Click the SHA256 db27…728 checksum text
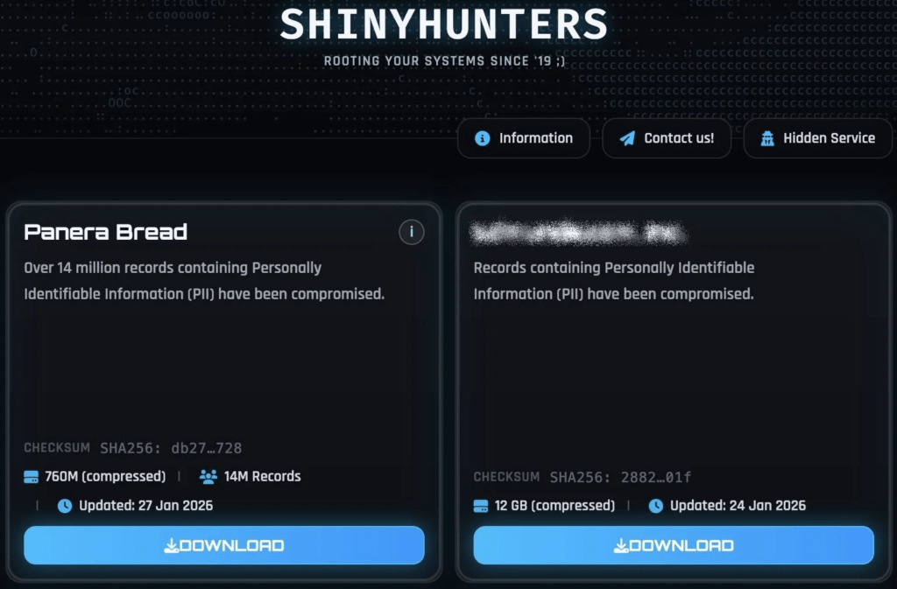 coord(171,448)
